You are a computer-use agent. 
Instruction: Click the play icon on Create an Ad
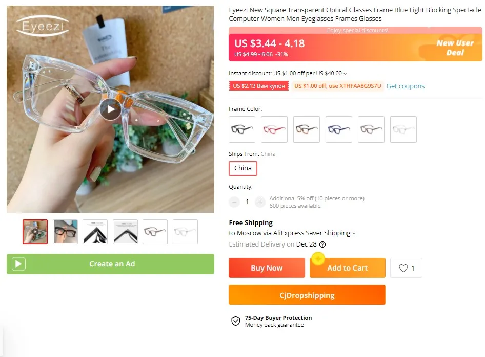coord(18,264)
